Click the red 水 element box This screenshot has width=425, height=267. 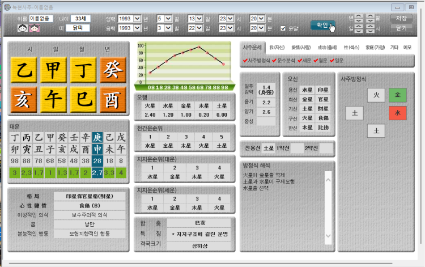click(x=397, y=113)
